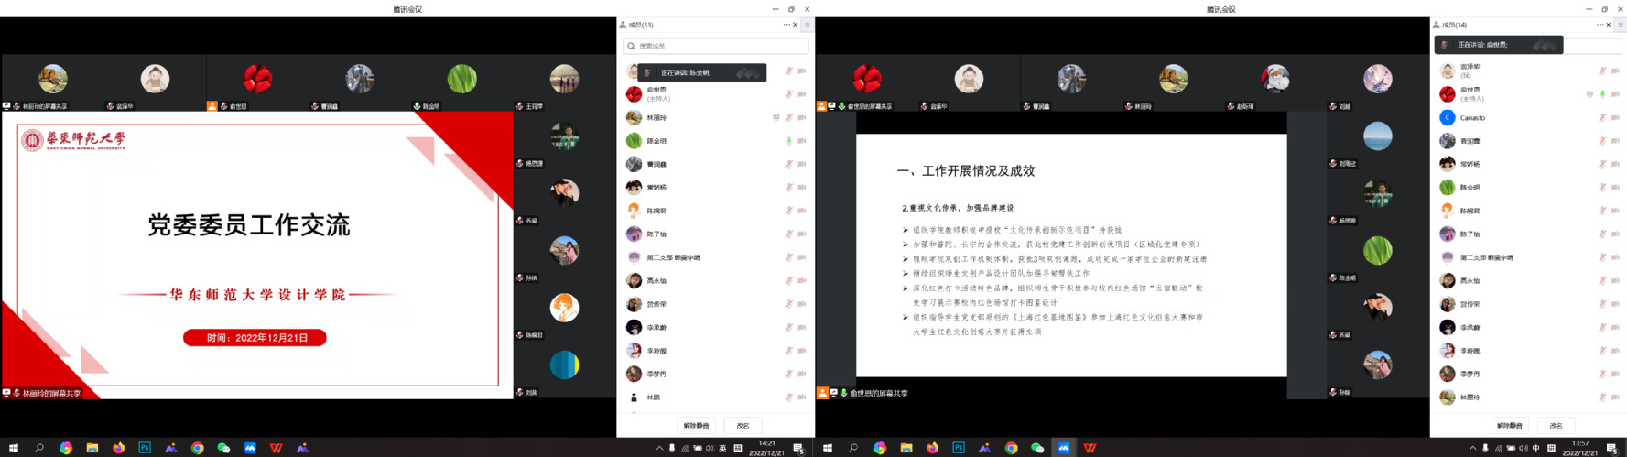The image size is (1627, 457).
Task: Open WeChat on 13:57 taskbar
Action: [1037, 448]
